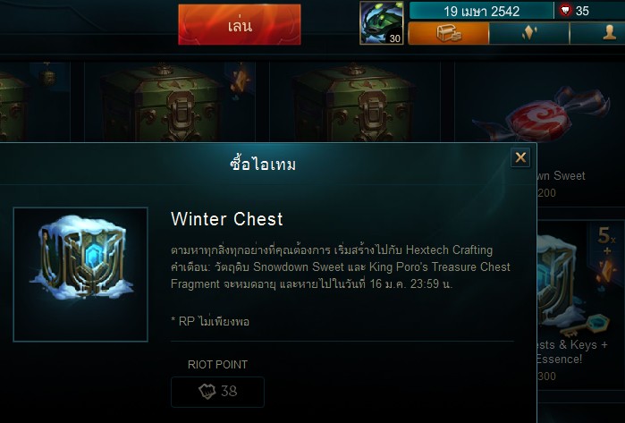Select the right green chest store item
Image resolution: width=625 pixels, height=423 pixels.
coord(354,102)
